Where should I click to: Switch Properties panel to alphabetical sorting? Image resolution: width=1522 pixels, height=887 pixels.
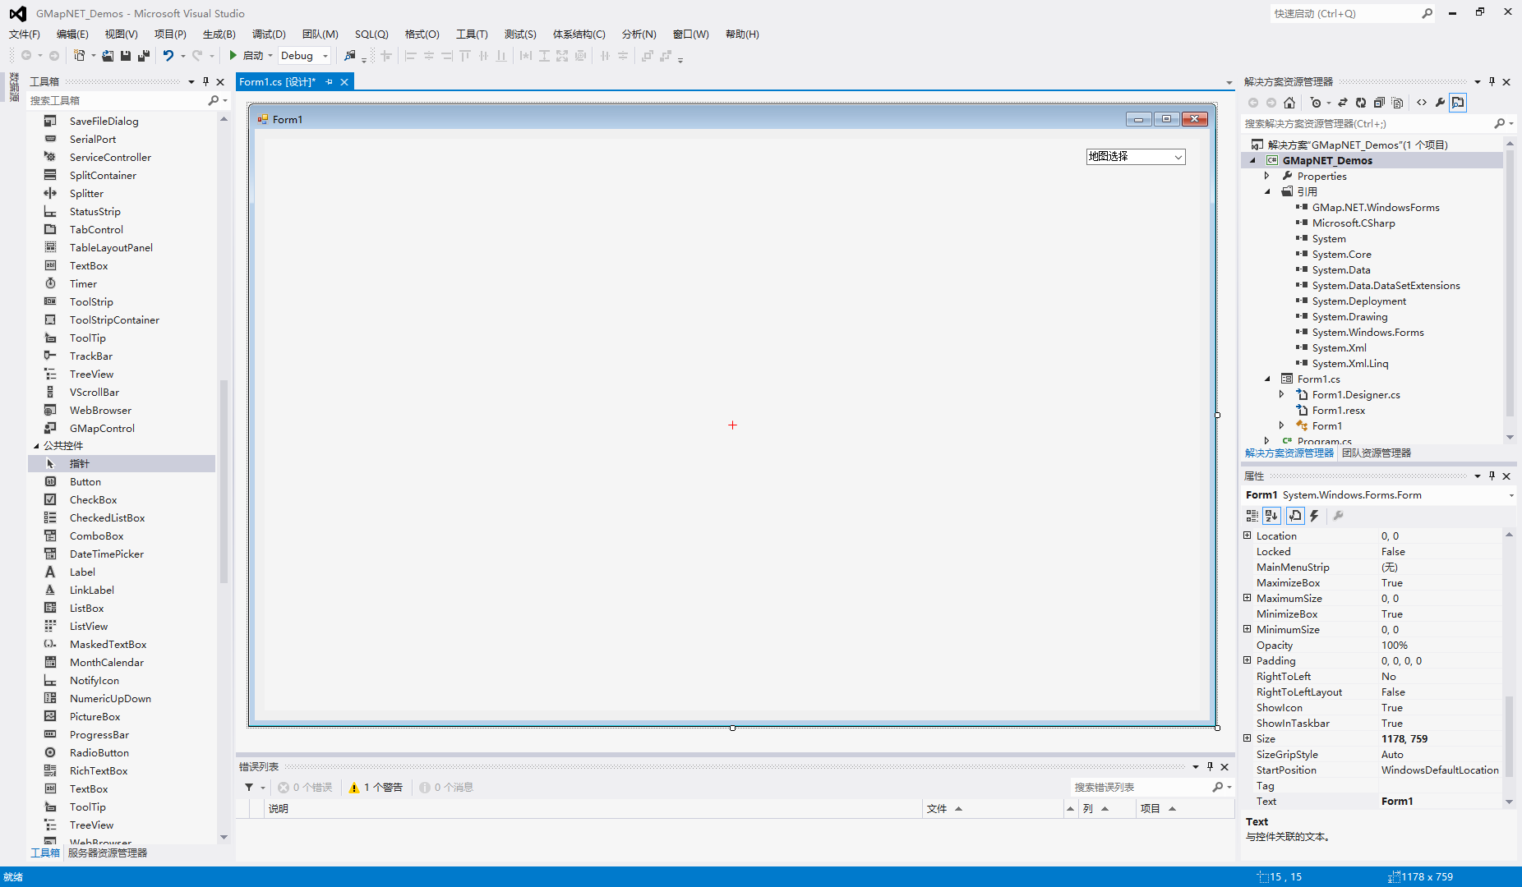point(1271,516)
